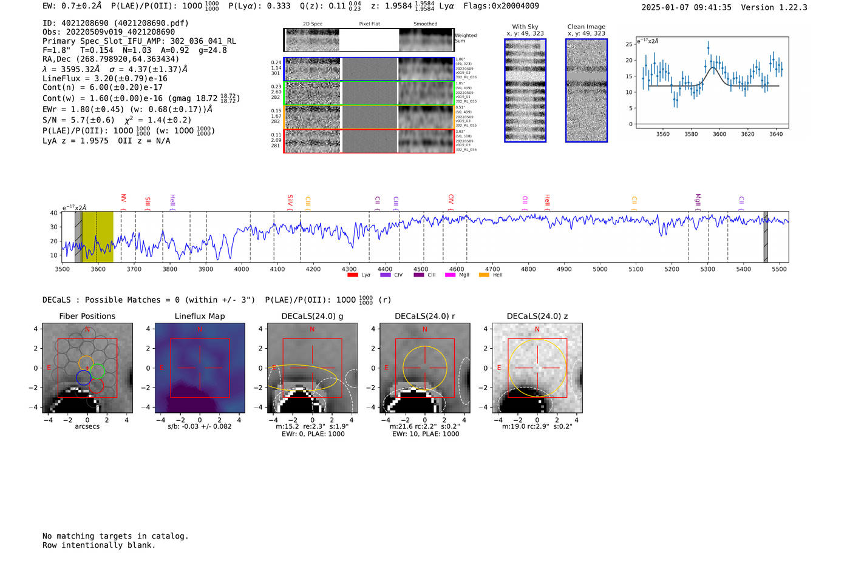The height and width of the screenshot is (578, 850).
Task: Click the 2025-01-07 09:41:35 timestamp
Action: [687, 7]
